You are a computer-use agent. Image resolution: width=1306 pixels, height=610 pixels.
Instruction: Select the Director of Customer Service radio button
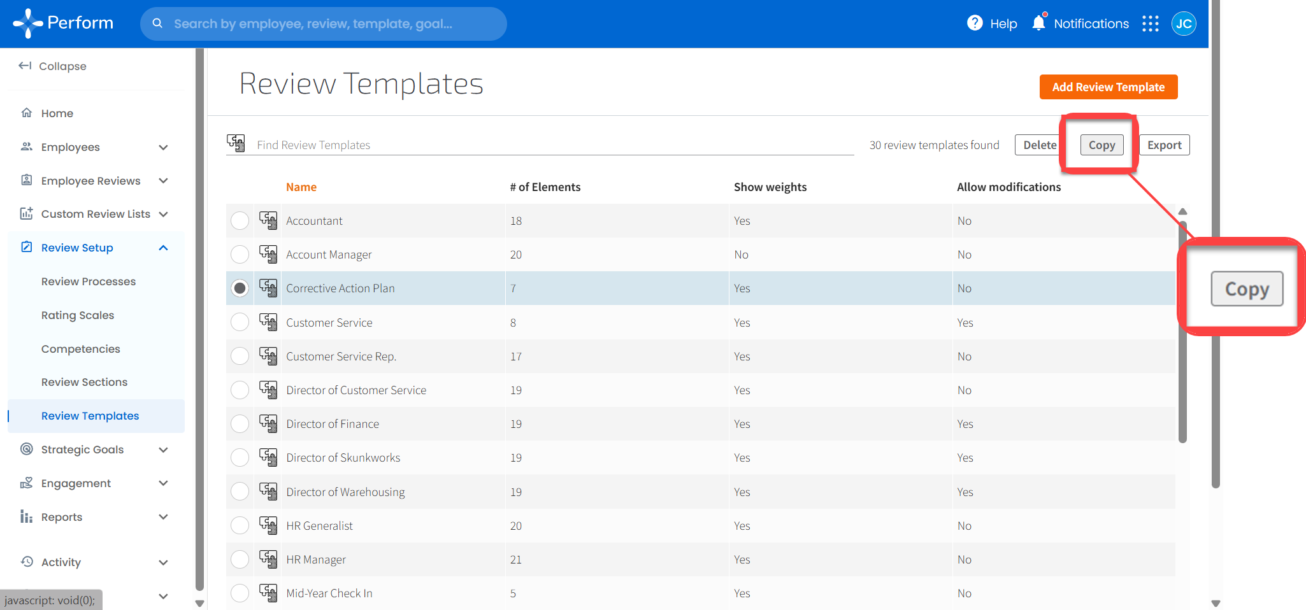(x=240, y=390)
